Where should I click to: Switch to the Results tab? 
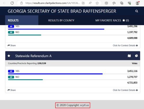tap(13, 20)
